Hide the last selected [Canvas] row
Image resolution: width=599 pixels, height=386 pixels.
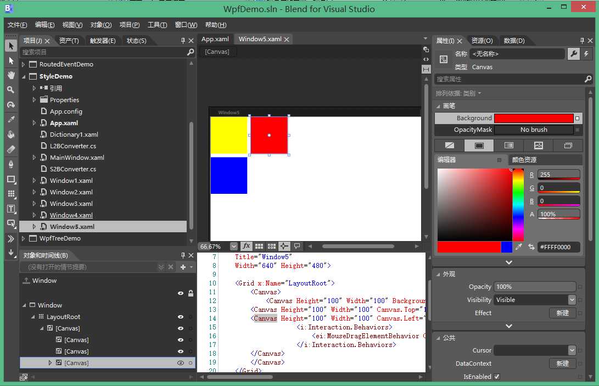[x=180, y=363]
